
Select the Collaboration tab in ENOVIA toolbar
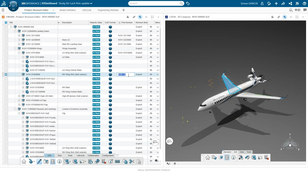click(x=93, y=156)
